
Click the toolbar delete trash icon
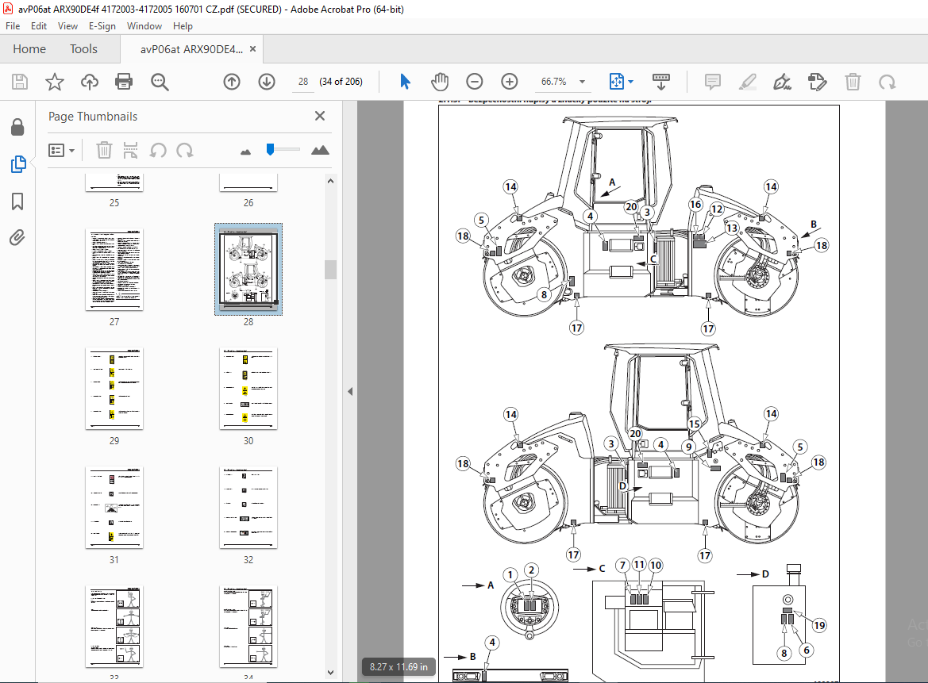tap(853, 82)
